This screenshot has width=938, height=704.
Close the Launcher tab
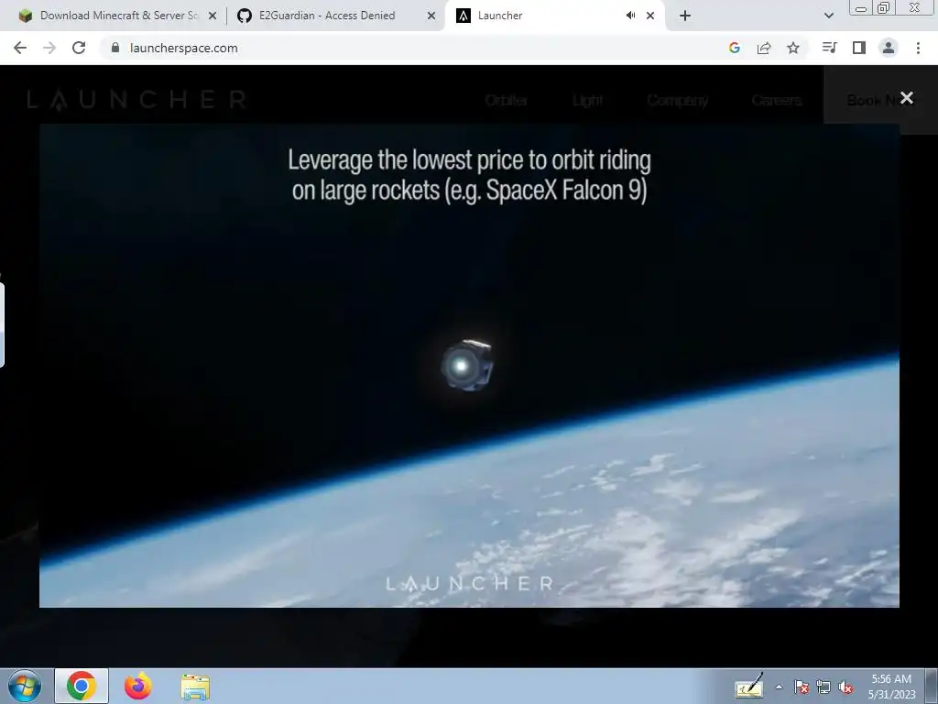650,16
